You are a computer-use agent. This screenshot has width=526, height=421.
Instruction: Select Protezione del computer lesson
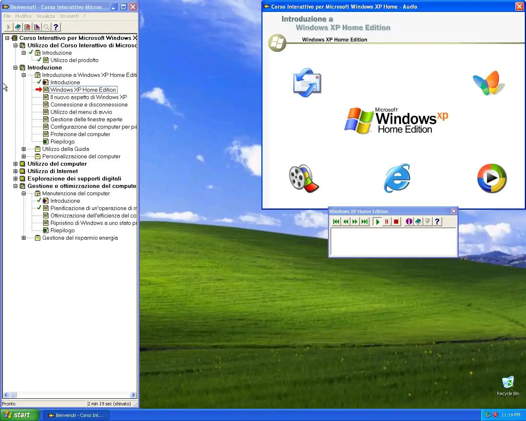80,134
